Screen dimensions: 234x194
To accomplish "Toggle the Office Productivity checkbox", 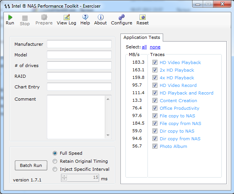I will 155,108.
